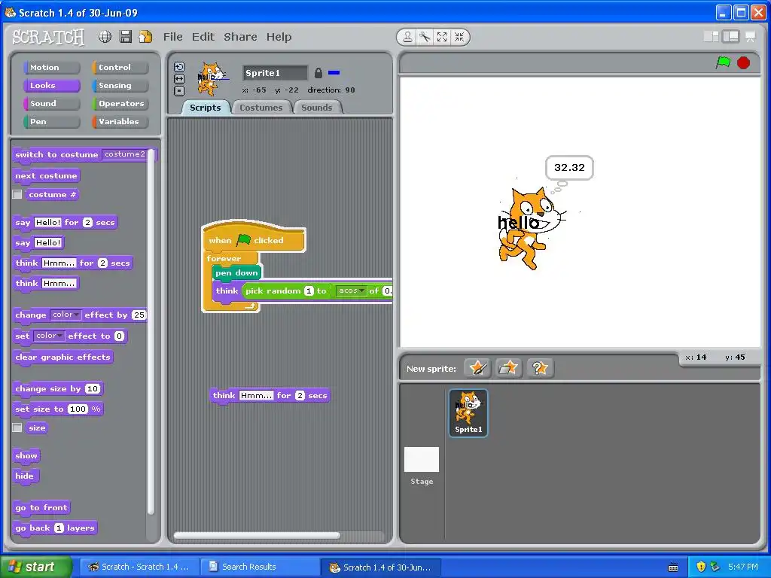Open the Windows start menu

pos(36,567)
